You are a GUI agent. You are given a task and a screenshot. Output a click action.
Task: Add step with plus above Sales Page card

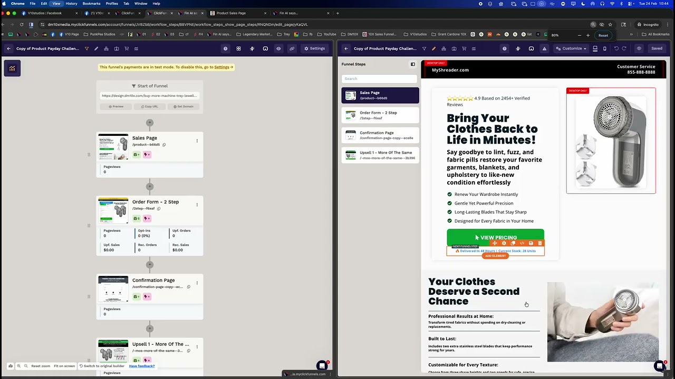(x=150, y=123)
